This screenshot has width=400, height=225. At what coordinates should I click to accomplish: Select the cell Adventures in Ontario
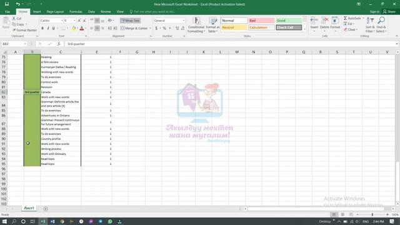pos(61,116)
